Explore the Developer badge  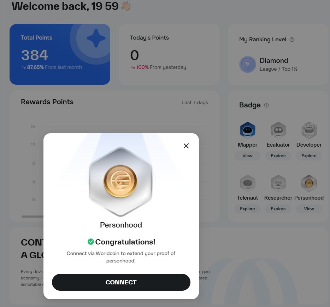(309, 156)
